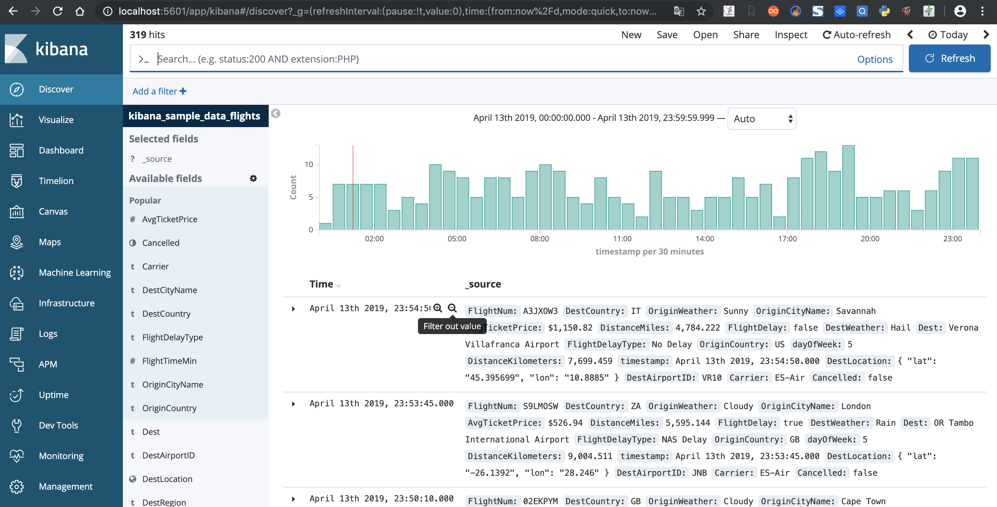
Task: Open the Discover app from the sidebar
Action: click(x=61, y=89)
